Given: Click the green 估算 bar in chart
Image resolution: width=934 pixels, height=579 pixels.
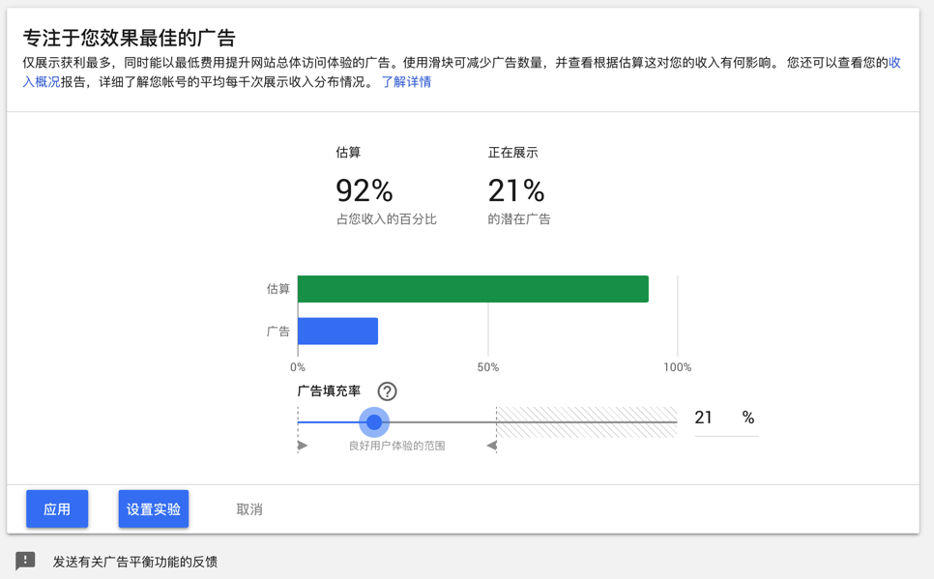Looking at the screenshot, I should [x=473, y=289].
